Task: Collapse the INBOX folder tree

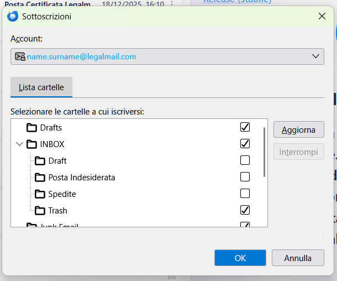Action: pos(20,144)
